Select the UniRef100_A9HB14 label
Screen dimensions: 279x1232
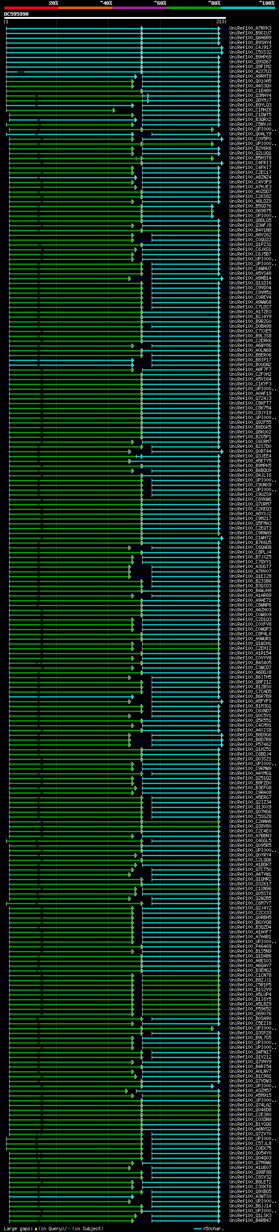250,278
